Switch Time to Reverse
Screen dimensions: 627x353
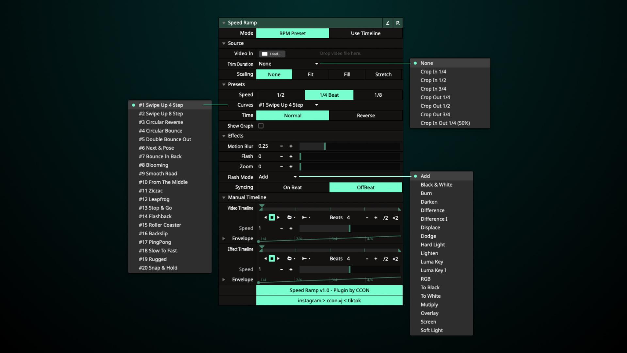(x=366, y=115)
